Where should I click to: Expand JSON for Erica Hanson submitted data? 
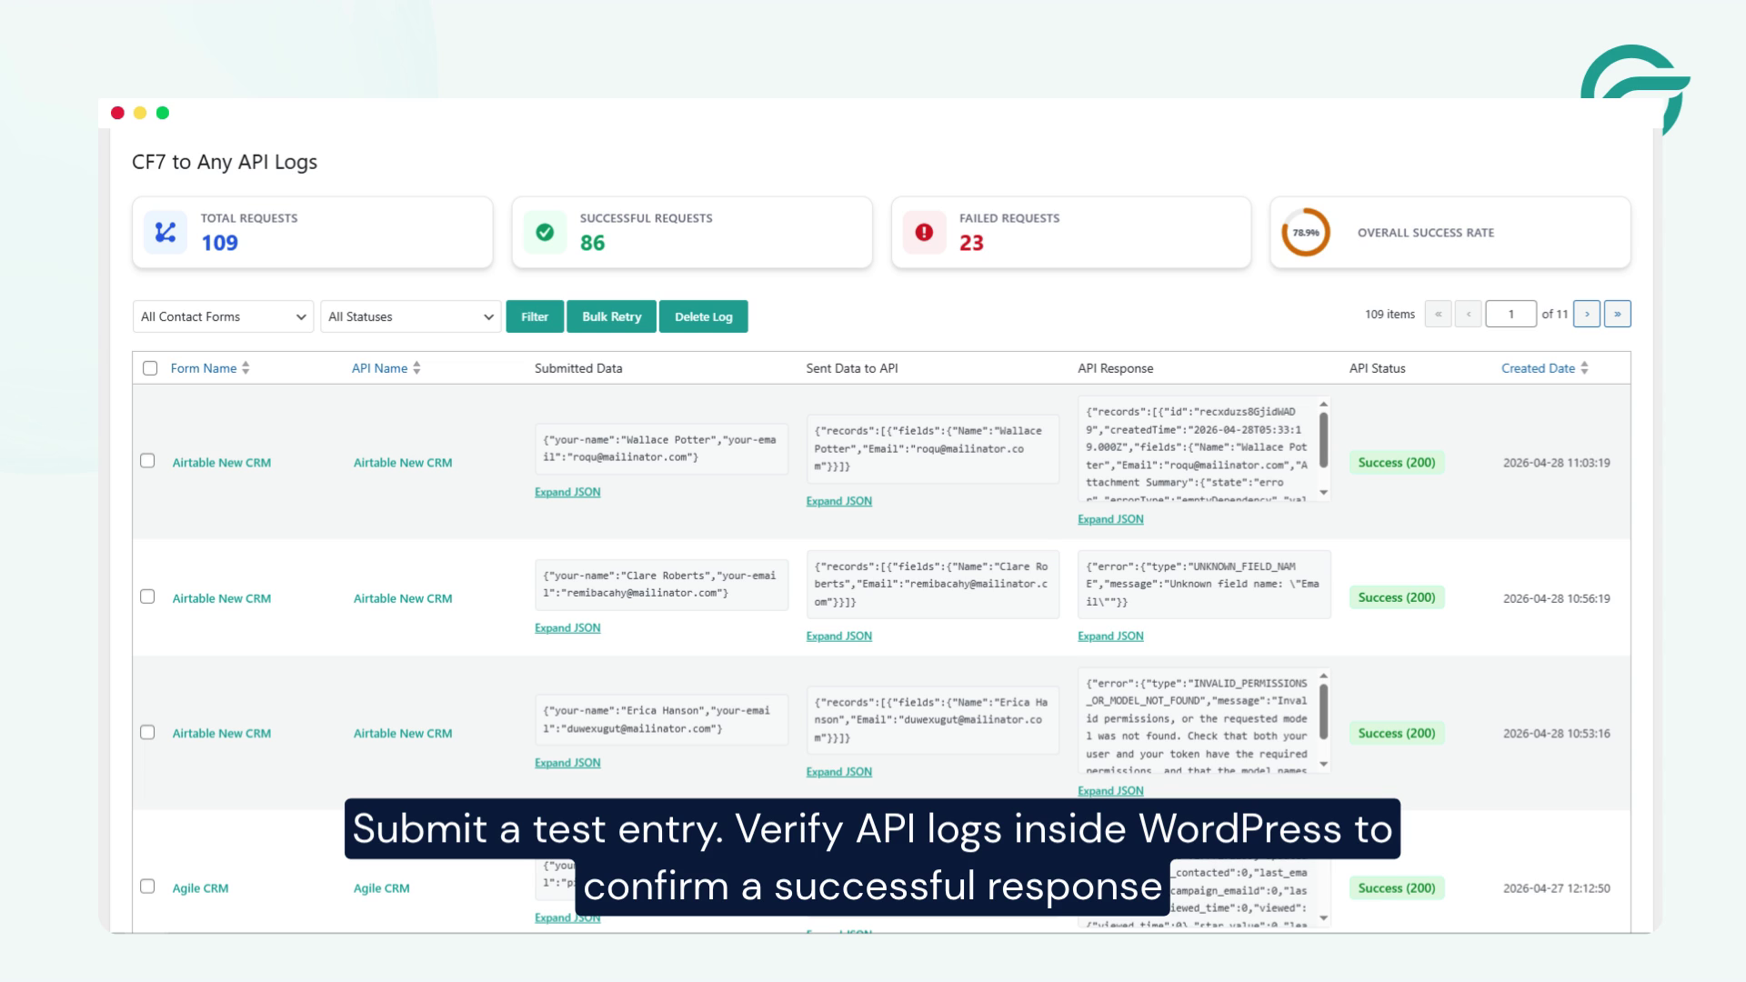pos(567,763)
